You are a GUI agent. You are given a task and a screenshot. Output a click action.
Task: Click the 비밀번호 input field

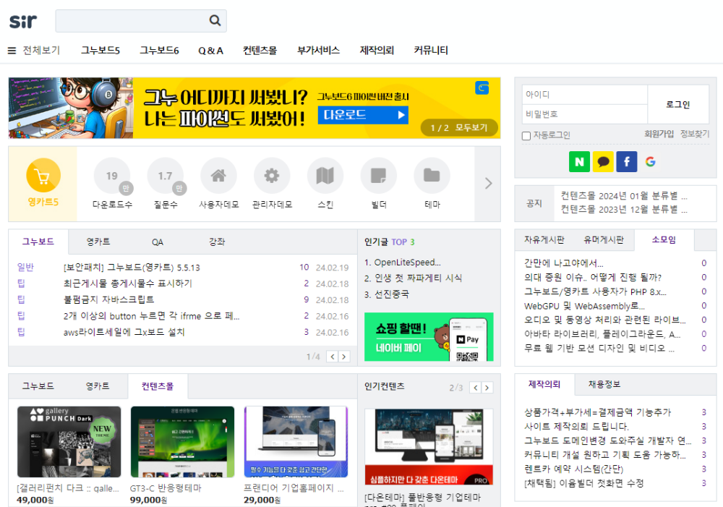585,114
